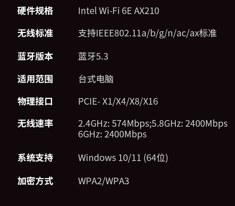Click the 无线标准 label
The width and height of the screenshot is (235, 206).
[x=35, y=33]
